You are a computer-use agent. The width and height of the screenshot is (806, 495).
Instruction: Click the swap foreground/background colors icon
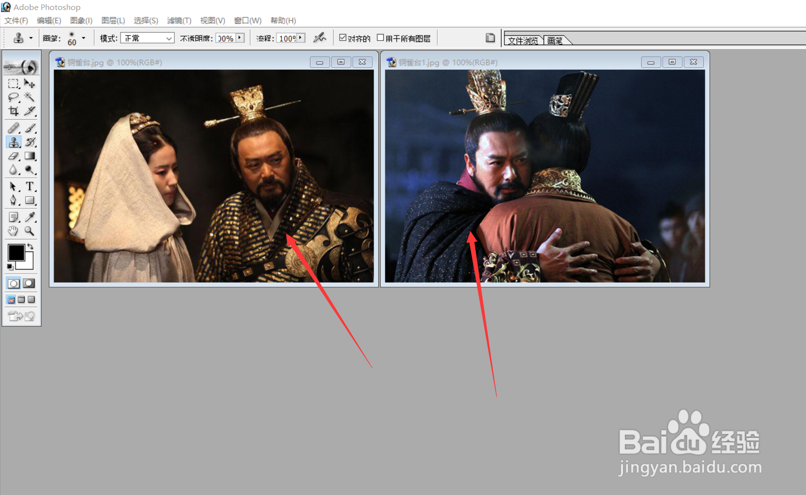[31, 246]
